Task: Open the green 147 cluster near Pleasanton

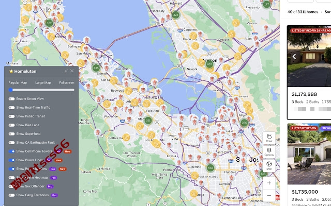Action: click(x=267, y=4)
